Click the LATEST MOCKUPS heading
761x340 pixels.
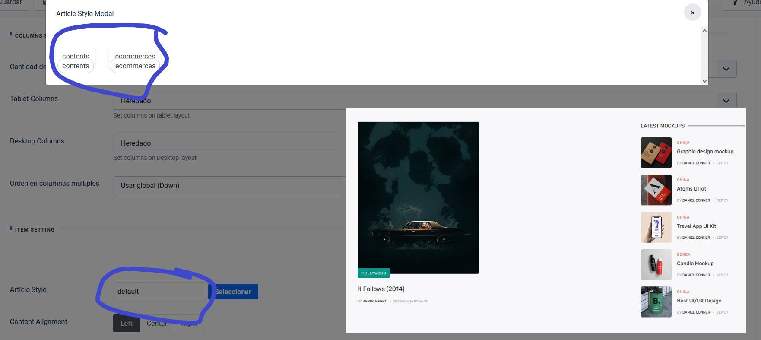point(663,126)
